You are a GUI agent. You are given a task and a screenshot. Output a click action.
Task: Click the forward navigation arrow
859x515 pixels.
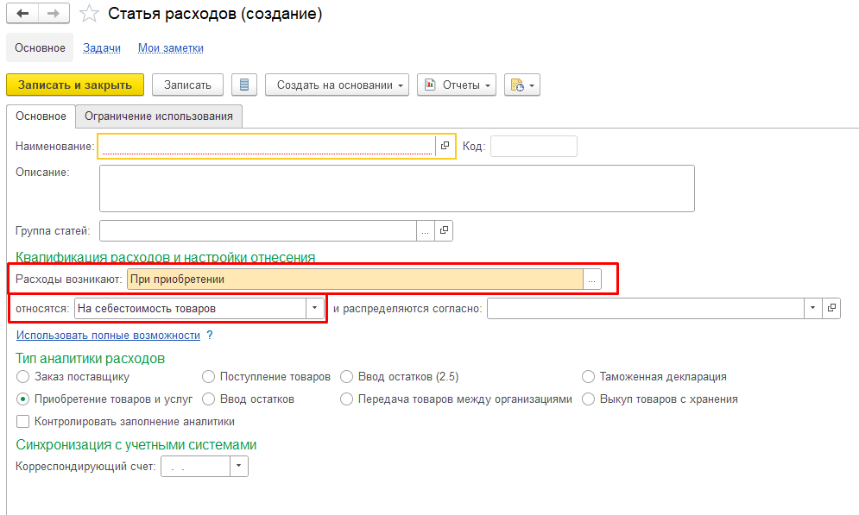click(x=53, y=14)
